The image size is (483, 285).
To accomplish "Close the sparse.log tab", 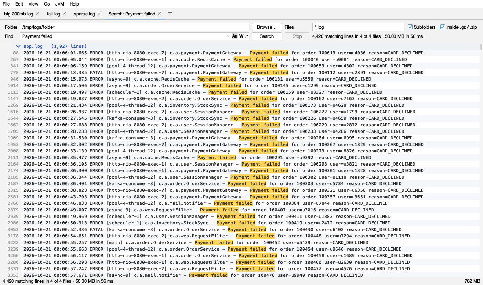I will (99, 14).
